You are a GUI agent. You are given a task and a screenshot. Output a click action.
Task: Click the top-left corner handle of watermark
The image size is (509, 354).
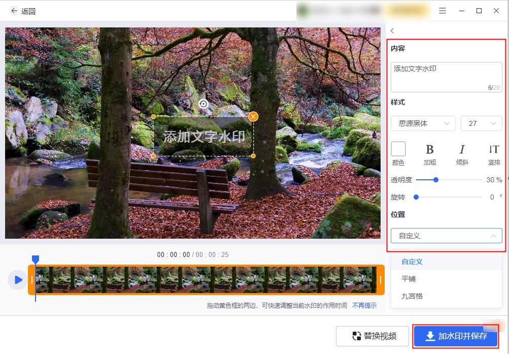(154, 117)
